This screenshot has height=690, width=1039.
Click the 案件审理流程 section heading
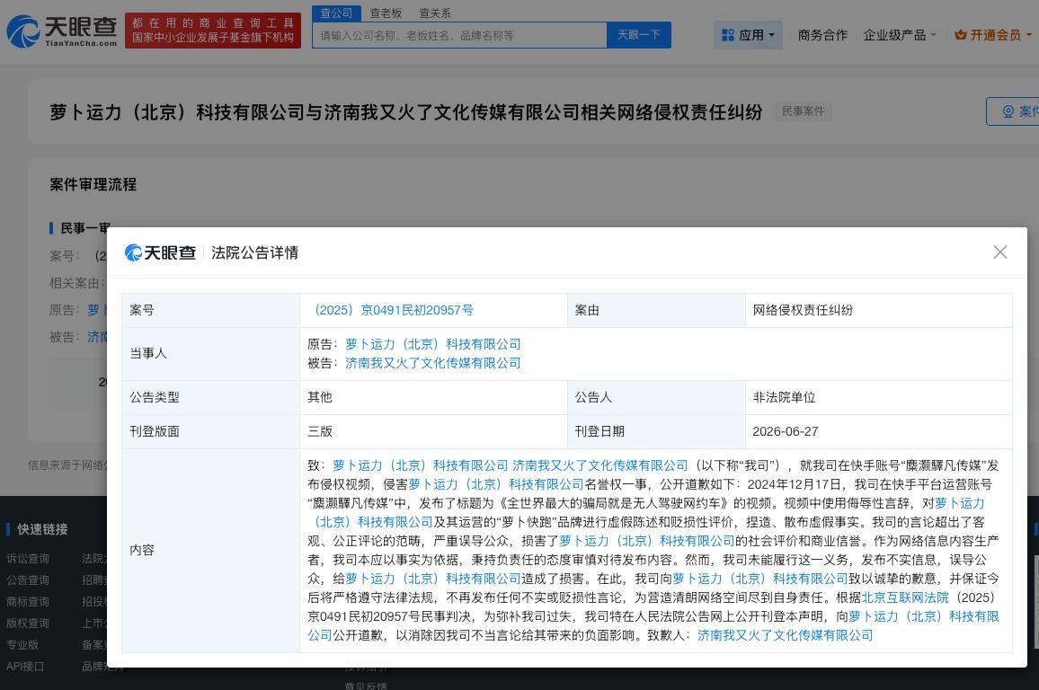93,185
